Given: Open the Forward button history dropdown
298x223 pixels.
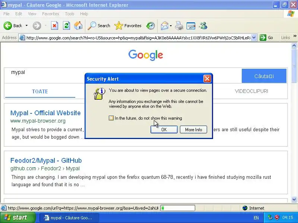Looking at the screenshot, I should 45,26.
